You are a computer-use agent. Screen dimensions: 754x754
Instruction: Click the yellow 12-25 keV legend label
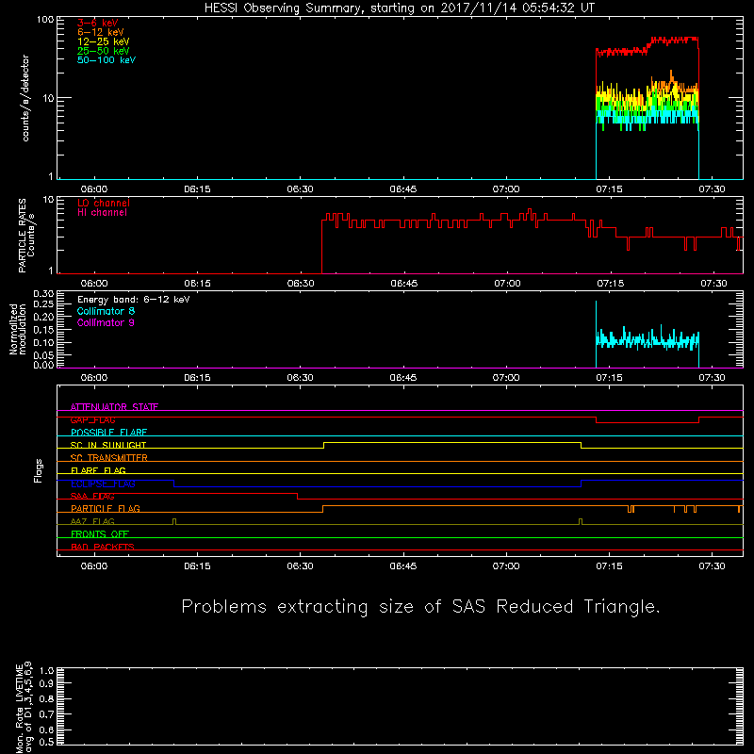[104, 41]
